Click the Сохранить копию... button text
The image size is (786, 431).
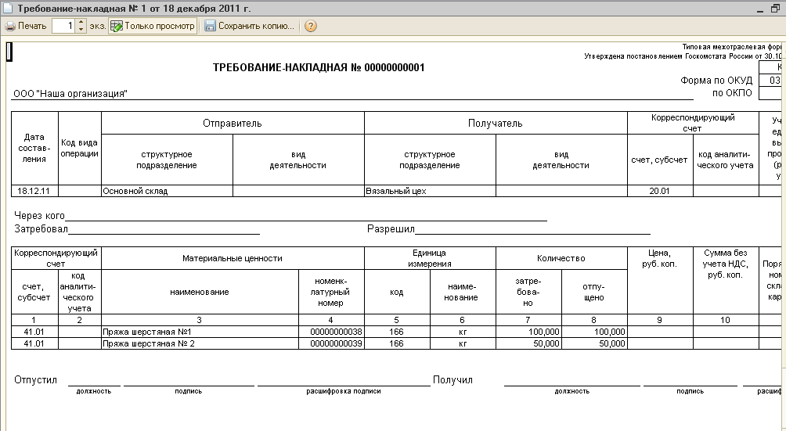pyautogui.click(x=256, y=26)
